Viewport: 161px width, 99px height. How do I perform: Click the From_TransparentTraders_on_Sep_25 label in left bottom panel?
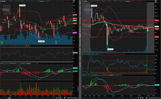tap(11, 81)
